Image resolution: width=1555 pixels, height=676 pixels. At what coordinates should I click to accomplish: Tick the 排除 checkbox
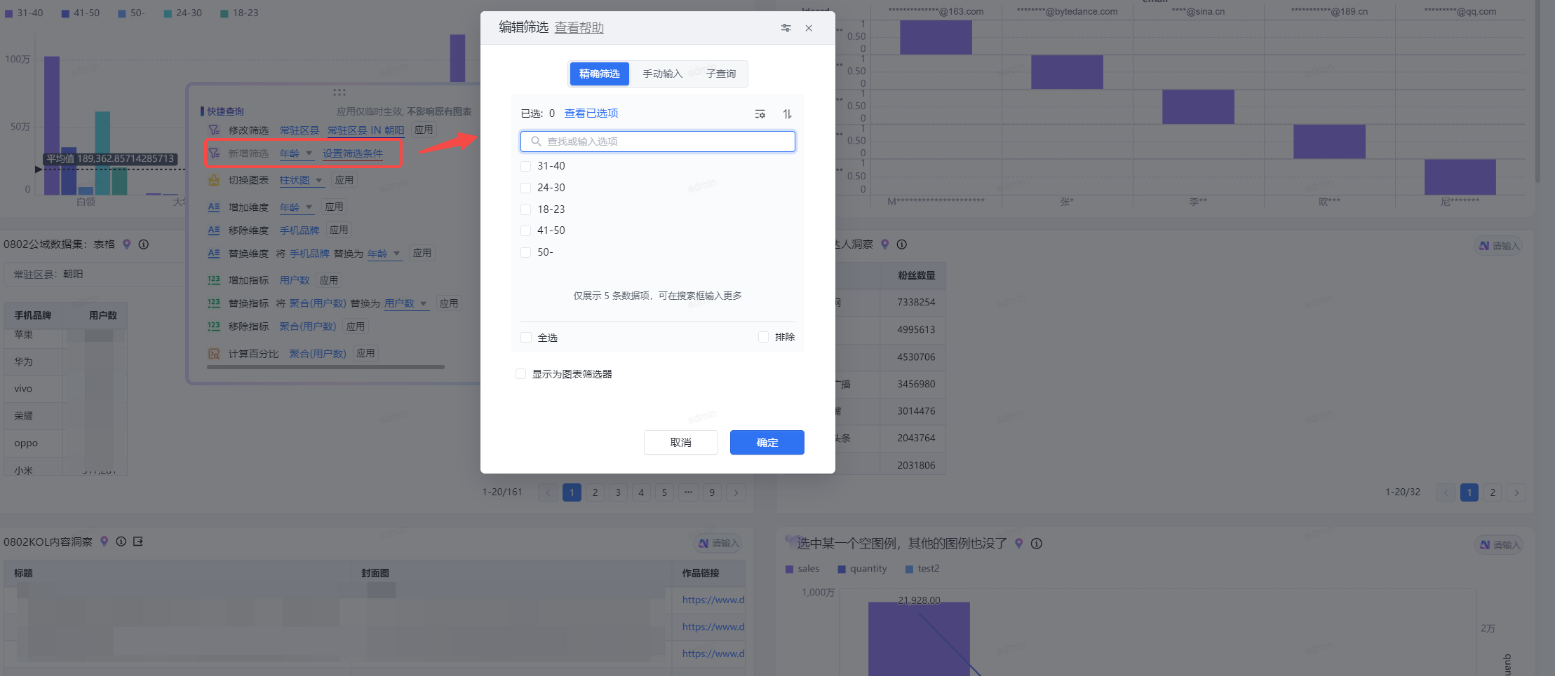tap(764, 337)
